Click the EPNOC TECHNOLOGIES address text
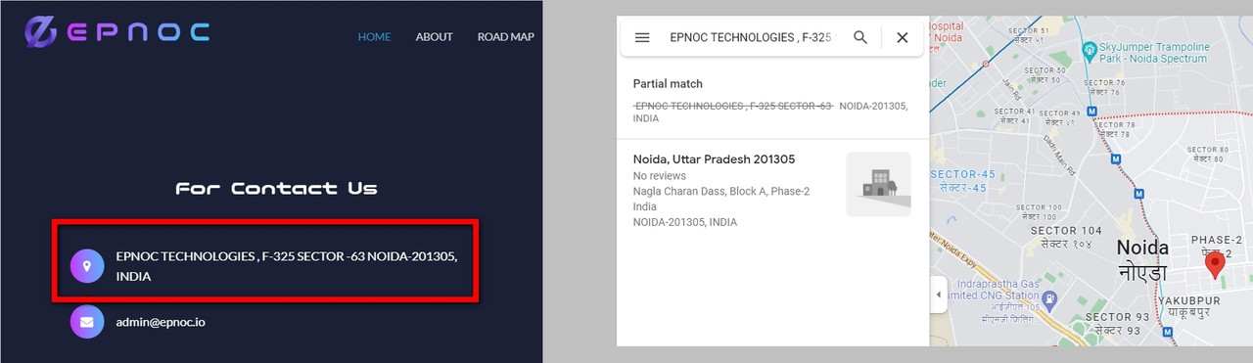The height and width of the screenshot is (363, 1253). 287,266
